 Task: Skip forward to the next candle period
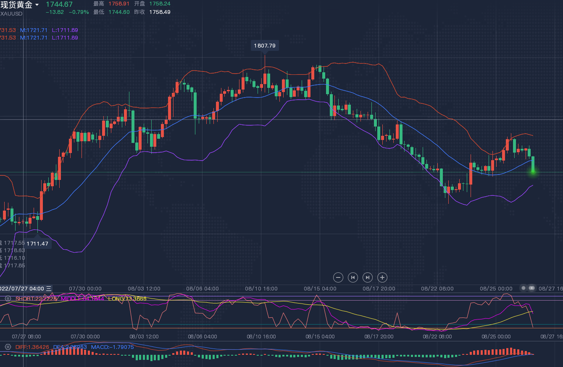tap(368, 277)
